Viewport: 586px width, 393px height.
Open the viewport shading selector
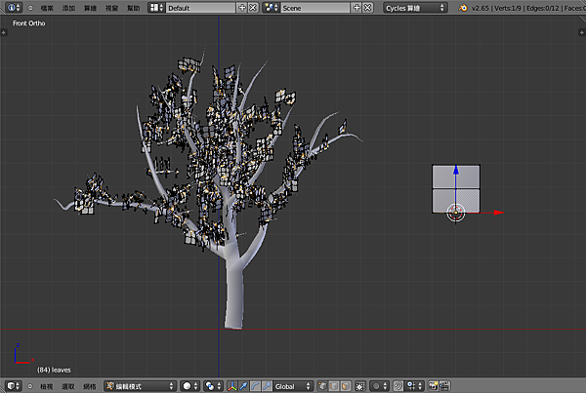(189, 386)
